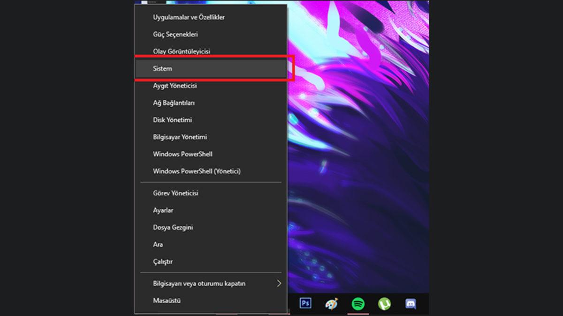Open 'Görev Yöneticisi' from the menu
Image resolution: width=563 pixels, height=316 pixels.
[175, 193]
